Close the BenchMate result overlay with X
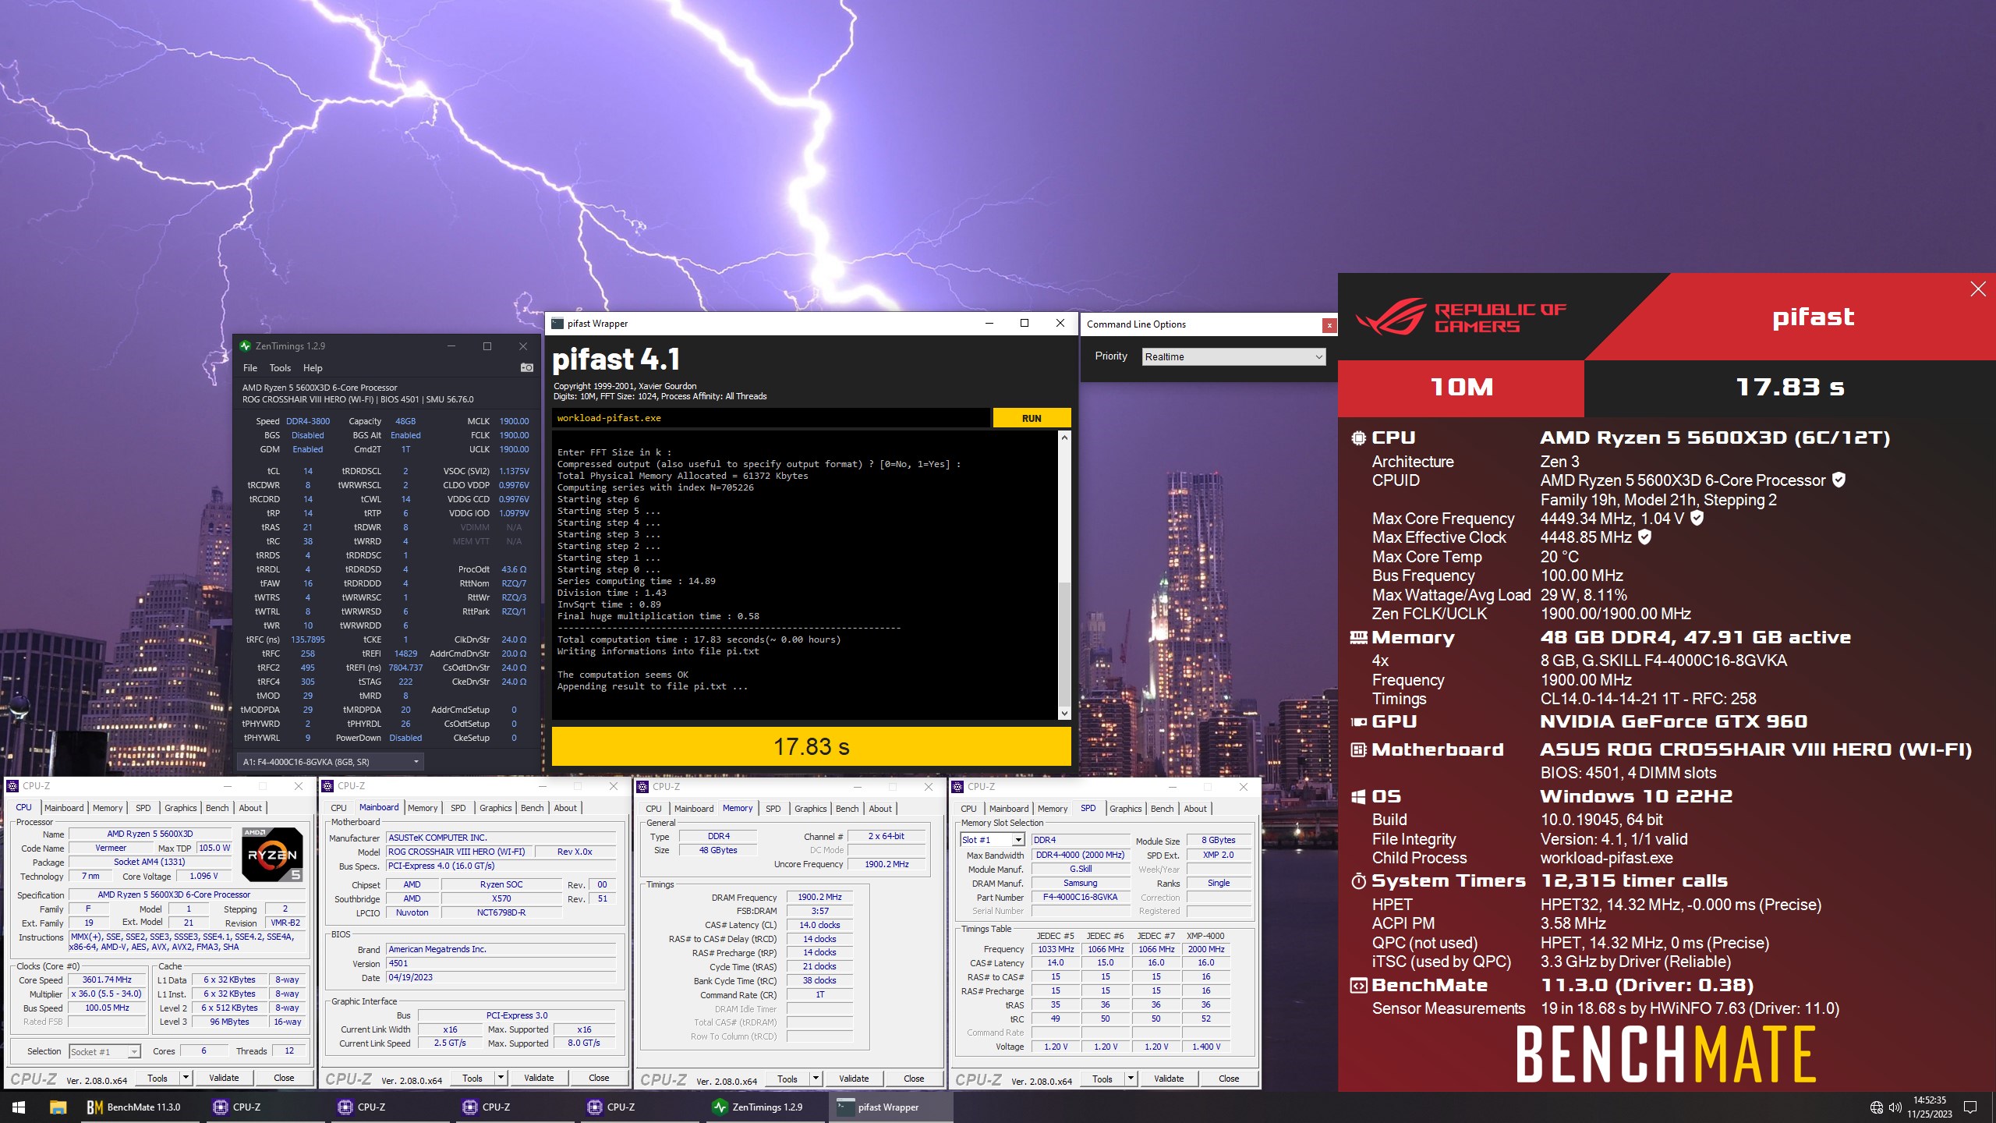This screenshot has width=1996, height=1123. point(1978,289)
